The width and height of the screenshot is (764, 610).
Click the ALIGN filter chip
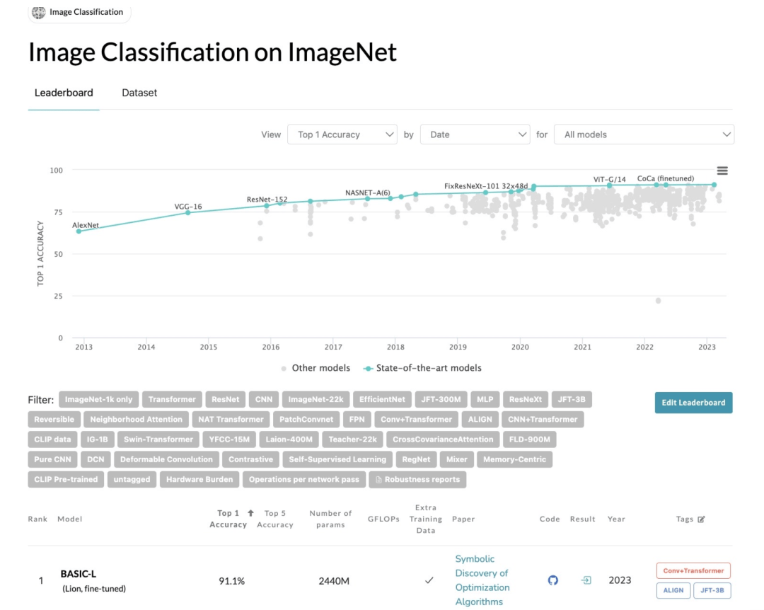480,420
